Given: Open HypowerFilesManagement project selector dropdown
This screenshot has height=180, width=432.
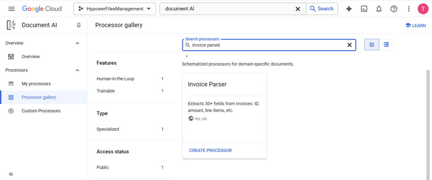Looking at the screenshot, I should [114, 9].
